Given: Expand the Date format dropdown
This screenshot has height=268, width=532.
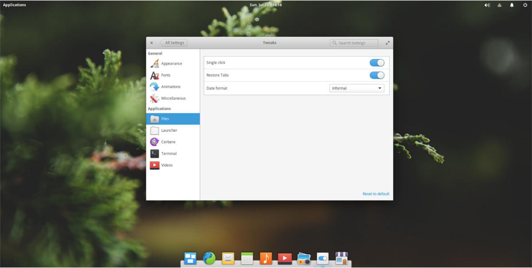Looking at the screenshot, I should click(x=357, y=88).
